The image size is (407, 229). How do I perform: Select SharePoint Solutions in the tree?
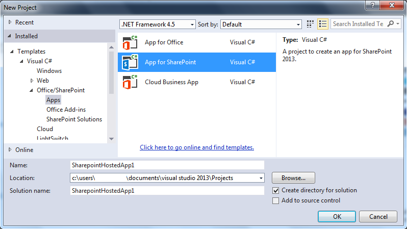tap(74, 119)
